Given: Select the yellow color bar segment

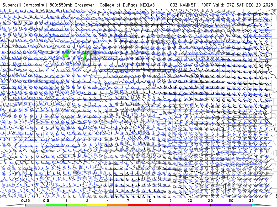Looking at the screenshot, I should (97, 205).
